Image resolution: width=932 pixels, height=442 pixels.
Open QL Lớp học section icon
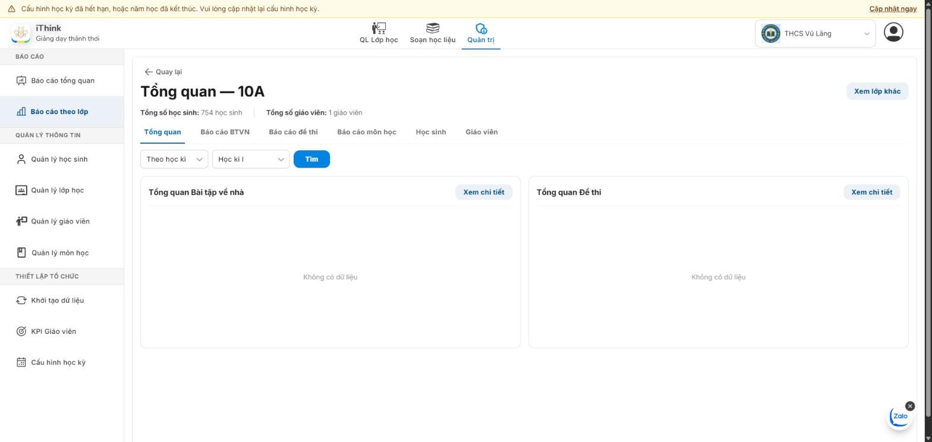click(379, 28)
